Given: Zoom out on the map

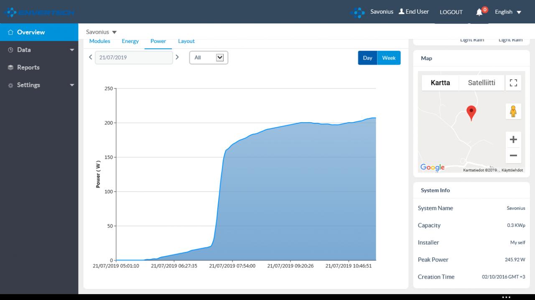Looking at the screenshot, I should point(513,156).
